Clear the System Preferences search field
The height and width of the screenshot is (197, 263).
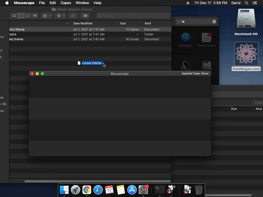[214, 22]
